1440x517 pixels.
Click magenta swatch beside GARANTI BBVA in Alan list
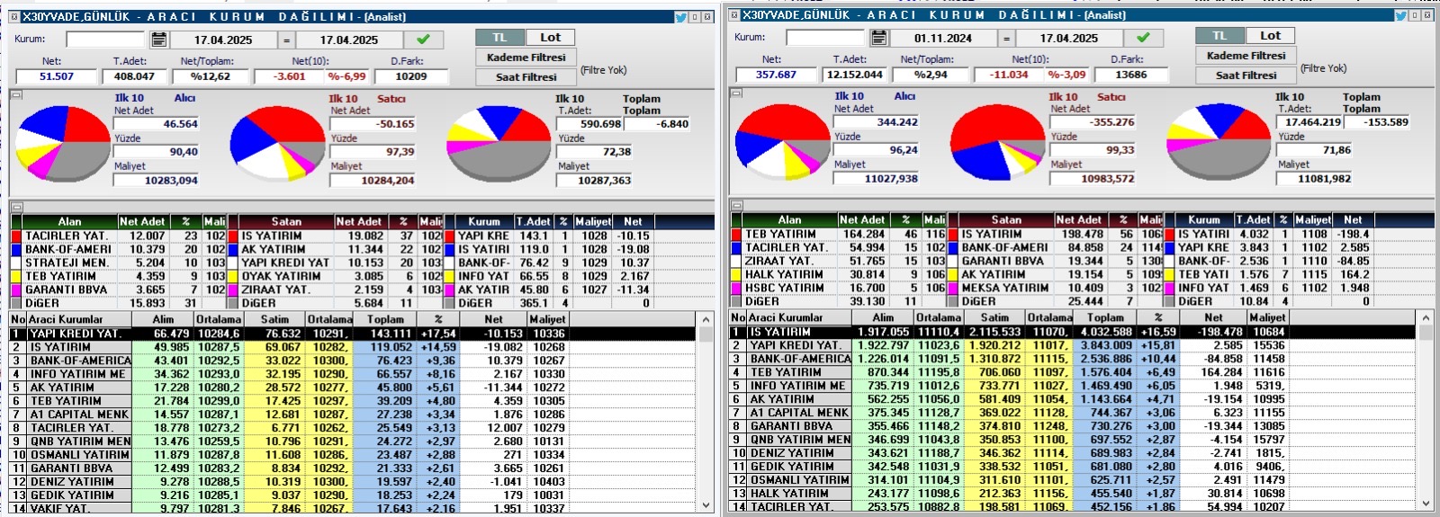point(17,290)
